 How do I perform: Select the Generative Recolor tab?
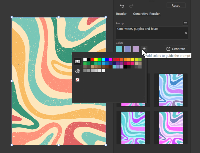pyautogui.click(x=146, y=14)
